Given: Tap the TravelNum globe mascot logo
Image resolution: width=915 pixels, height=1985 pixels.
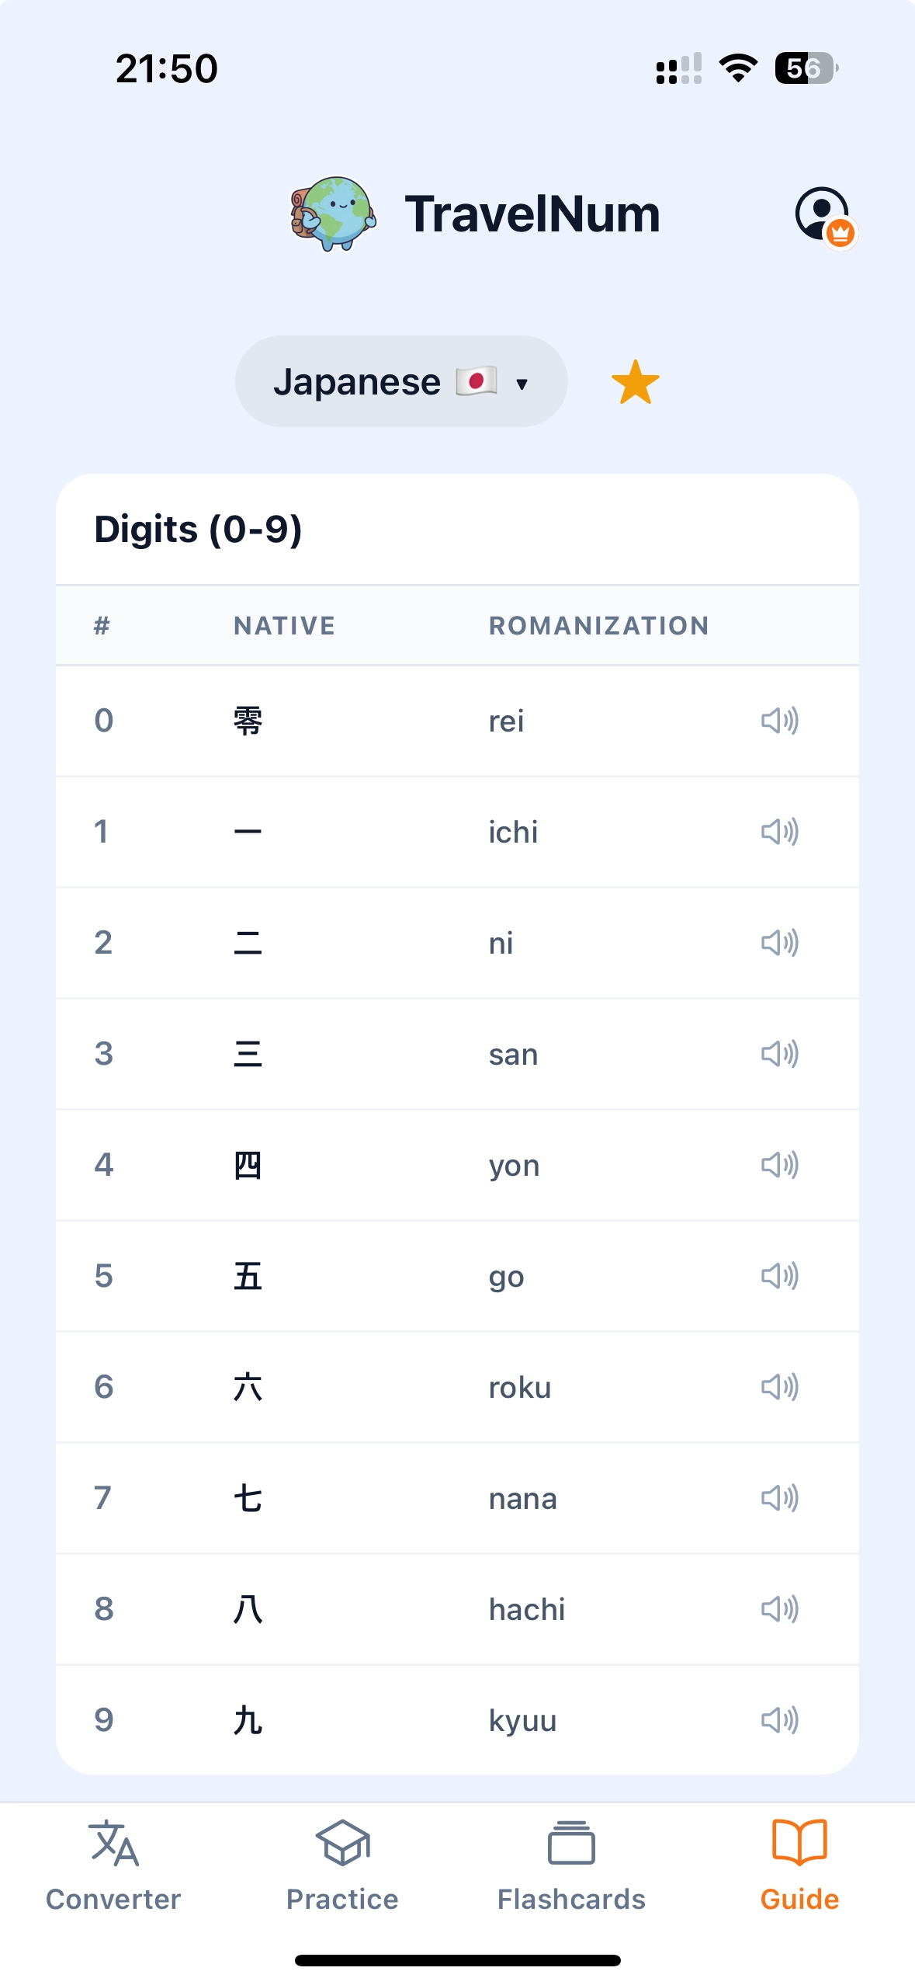Looking at the screenshot, I should click(333, 214).
